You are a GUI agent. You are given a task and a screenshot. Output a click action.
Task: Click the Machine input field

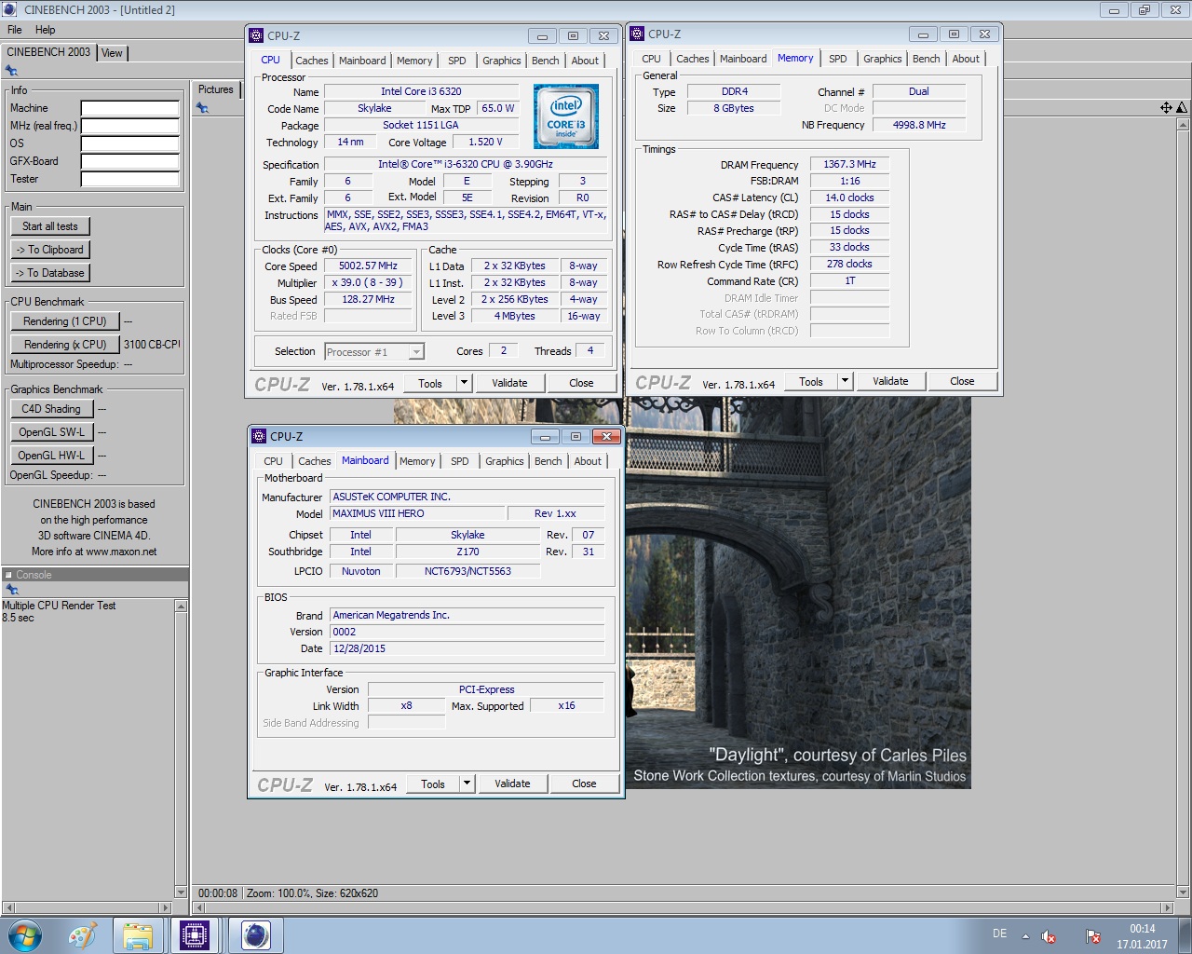[130, 108]
